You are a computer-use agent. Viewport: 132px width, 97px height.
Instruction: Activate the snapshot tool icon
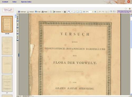[65, 12]
